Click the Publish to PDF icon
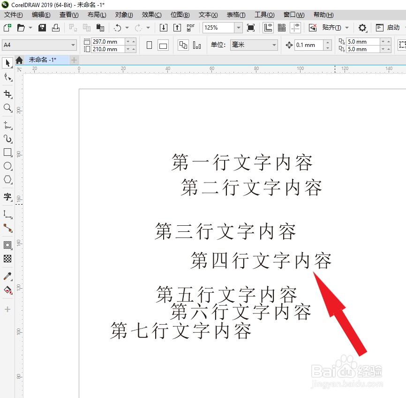Image resolution: width=406 pixels, height=398 pixels. coord(190,27)
